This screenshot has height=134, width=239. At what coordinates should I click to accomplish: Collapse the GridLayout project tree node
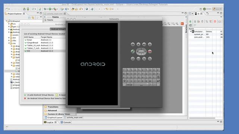click(6, 21)
